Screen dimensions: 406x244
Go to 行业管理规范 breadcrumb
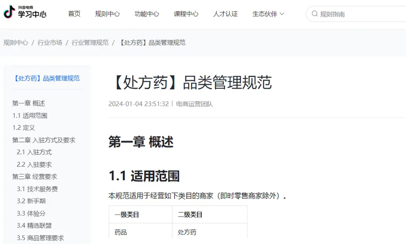click(90, 43)
